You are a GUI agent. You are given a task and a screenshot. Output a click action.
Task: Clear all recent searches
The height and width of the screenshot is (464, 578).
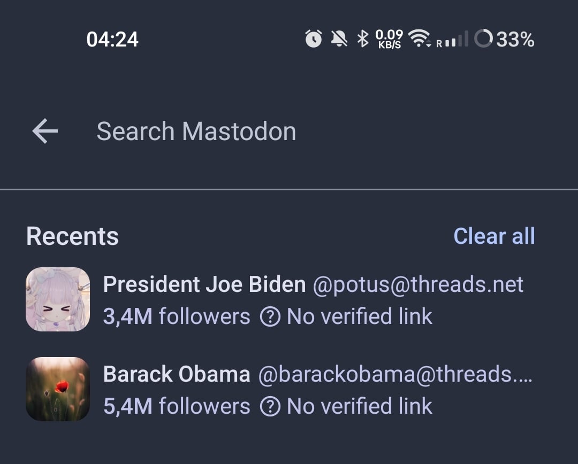coord(494,236)
